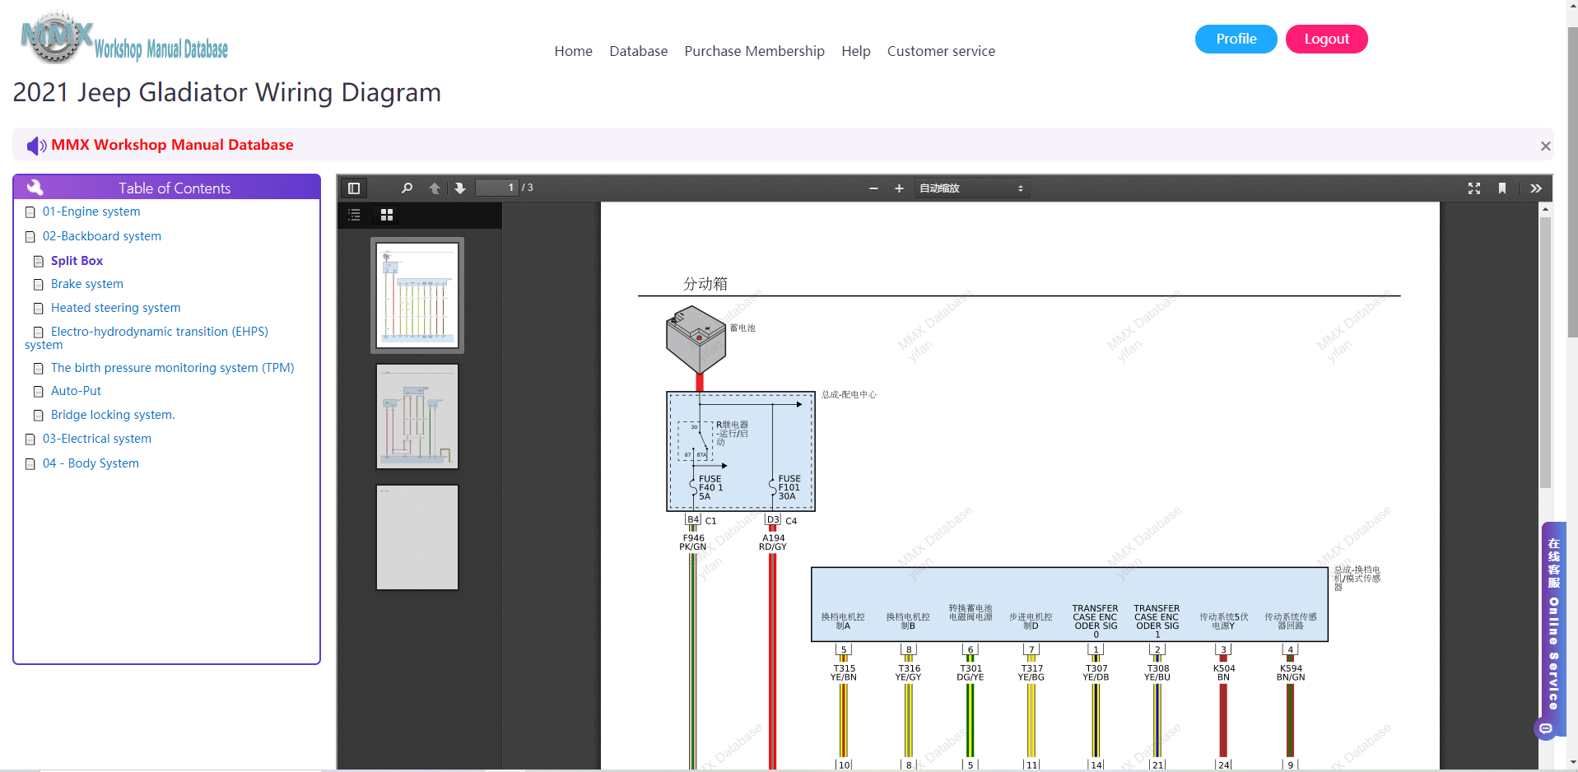
Task: Open the zoom level dropdown
Action: pyautogui.click(x=971, y=188)
